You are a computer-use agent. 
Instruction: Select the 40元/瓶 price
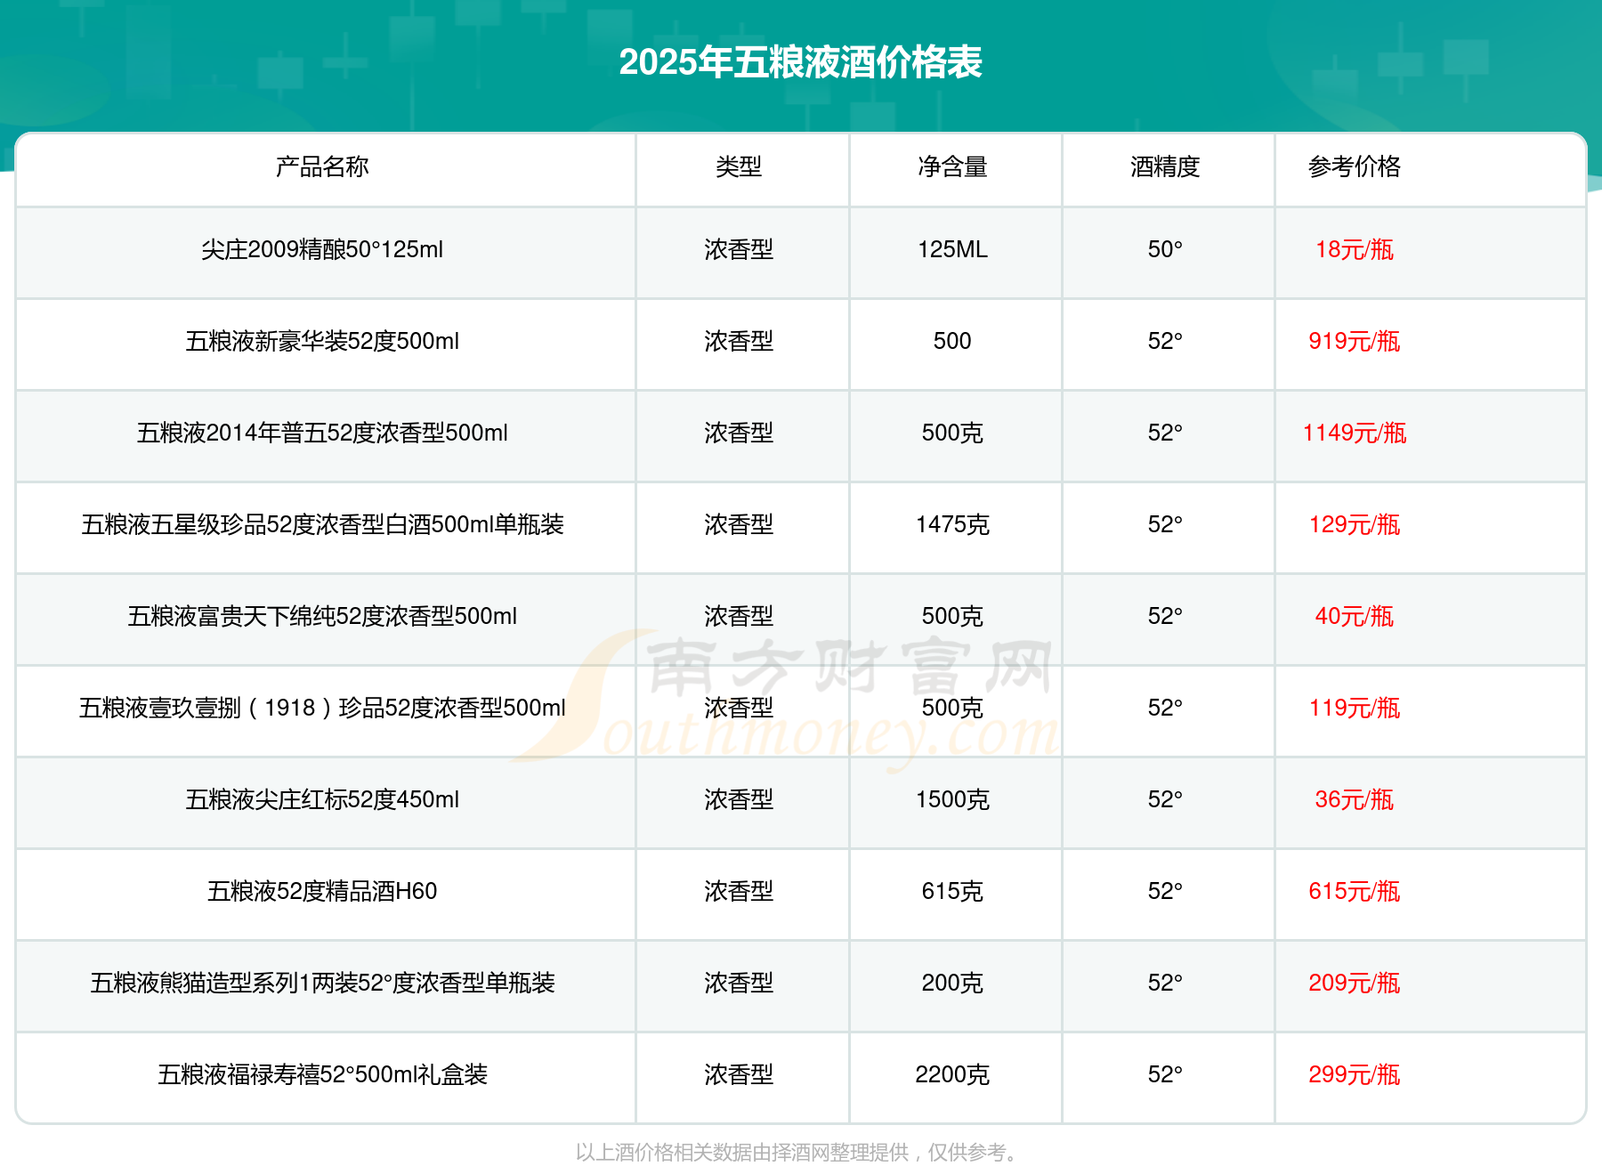click(1354, 616)
